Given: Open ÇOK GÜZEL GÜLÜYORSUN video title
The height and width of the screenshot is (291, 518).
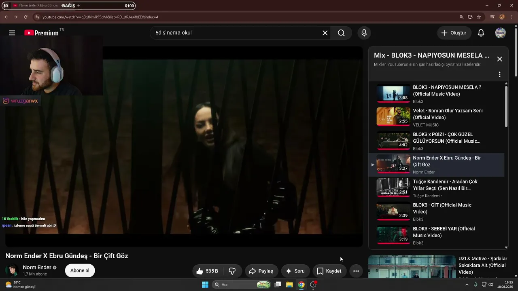Looking at the screenshot, I should point(446,138).
